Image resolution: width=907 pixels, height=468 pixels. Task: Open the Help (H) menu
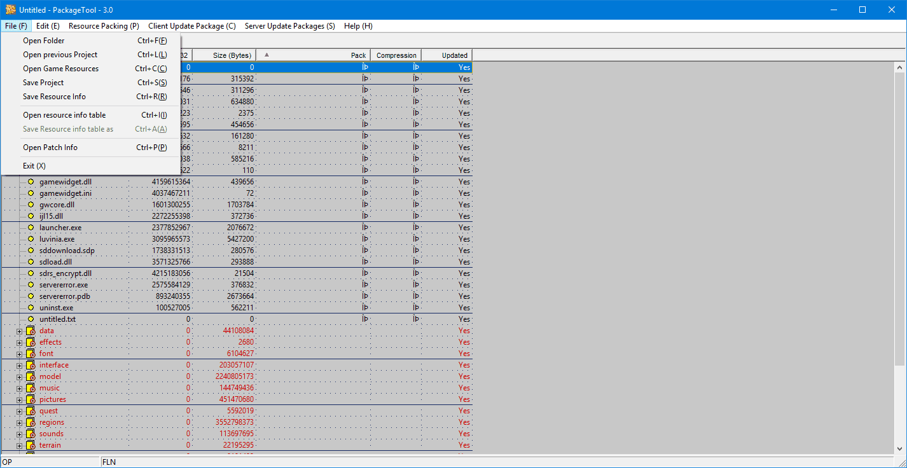pos(358,26)
